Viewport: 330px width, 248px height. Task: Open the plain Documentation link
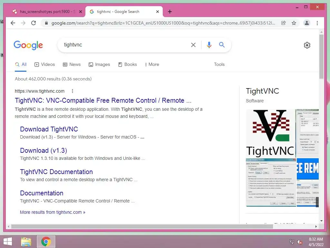(x=42, y=193)
